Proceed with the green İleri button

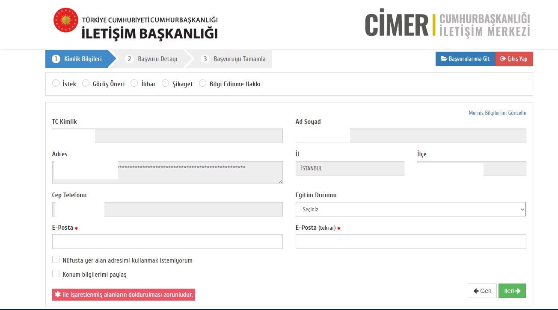point(512,291)
